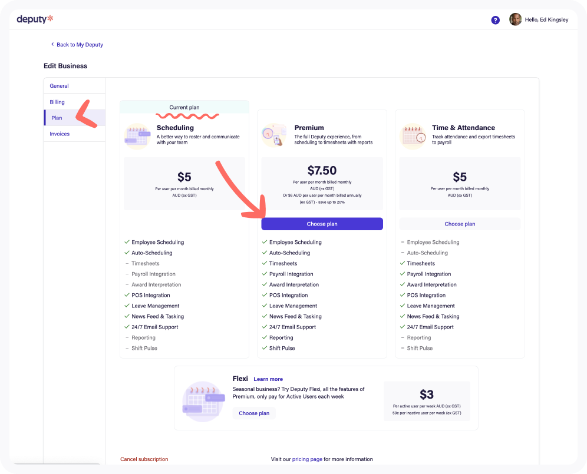Click the Time & Attendance plan title
The width and height of the screenshot is (587, 474).
pos(463,128)
